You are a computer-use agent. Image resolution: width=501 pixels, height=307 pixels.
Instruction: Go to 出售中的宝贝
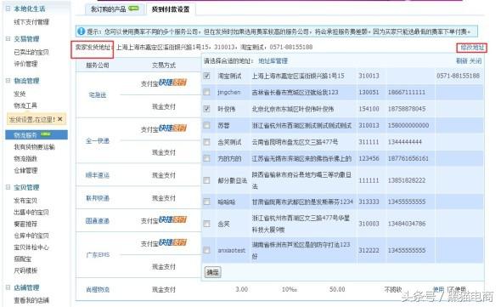pos(31,212)
